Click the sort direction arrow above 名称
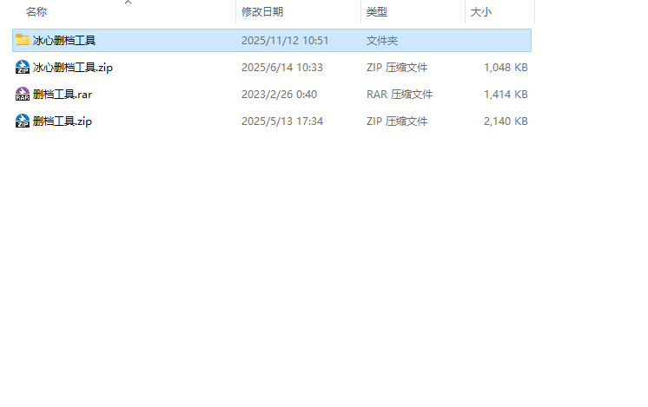The height and width of the screenshot is (407, 648). tap(128, 3)
